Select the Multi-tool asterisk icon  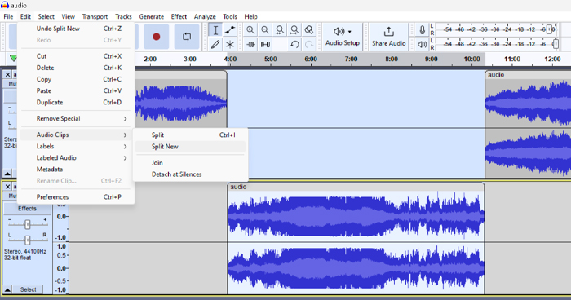point(230,44)
